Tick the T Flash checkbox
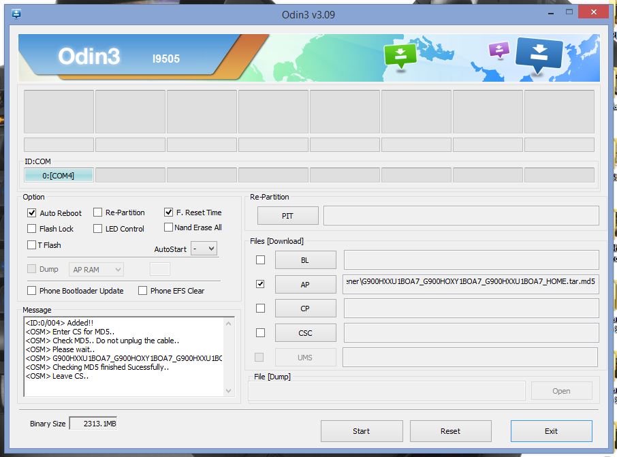Screen dimensions: 617x457 [32, 245]
